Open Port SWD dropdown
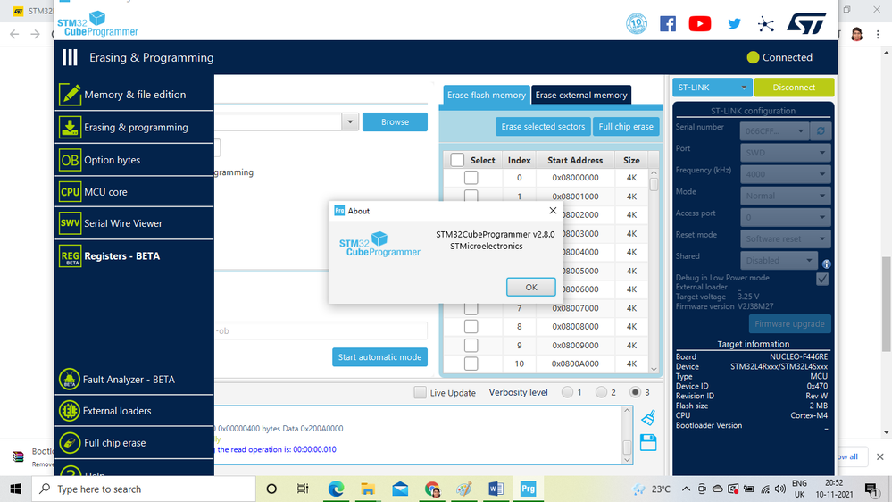Image resolution: width=892 pixels, height=502 pixels. pyautogui.click(x=785, y=153)
